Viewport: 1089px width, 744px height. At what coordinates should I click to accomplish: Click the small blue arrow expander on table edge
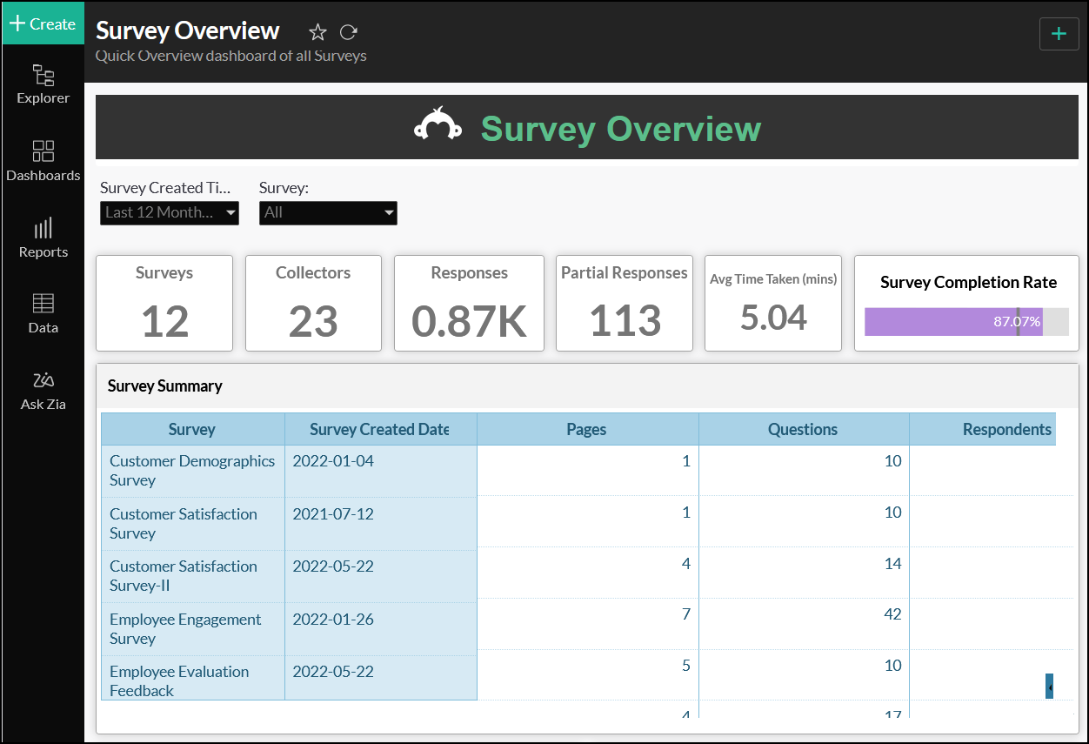point(1050,686)
